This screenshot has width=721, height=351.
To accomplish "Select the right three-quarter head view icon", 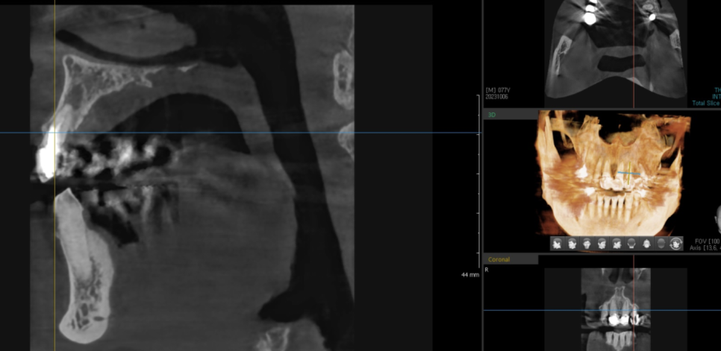I will click(x=602, y=244).
